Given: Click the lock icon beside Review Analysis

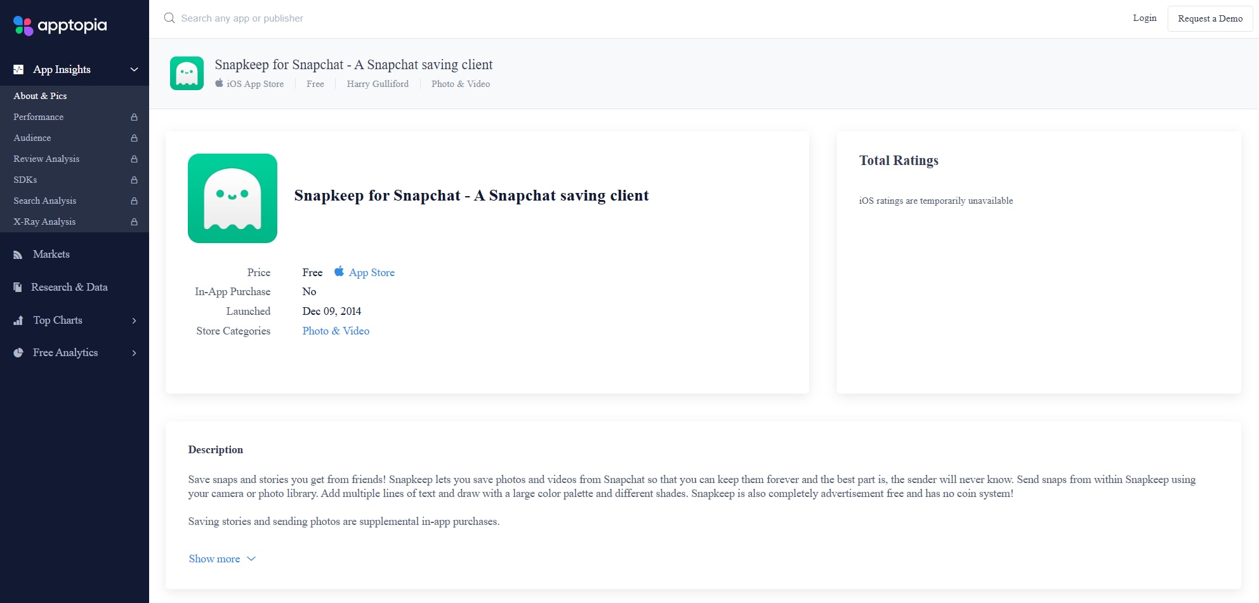Looking at the screenshot, I should click(133, 159).
